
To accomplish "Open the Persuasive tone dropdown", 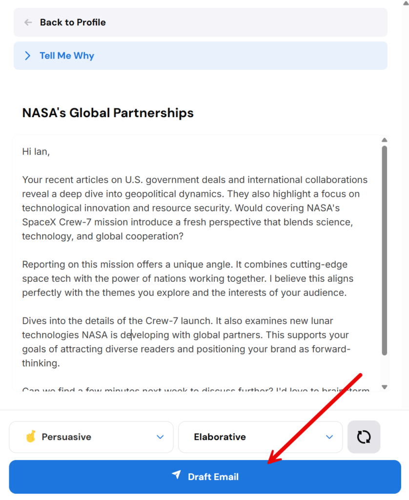I will tap(91, 437).
